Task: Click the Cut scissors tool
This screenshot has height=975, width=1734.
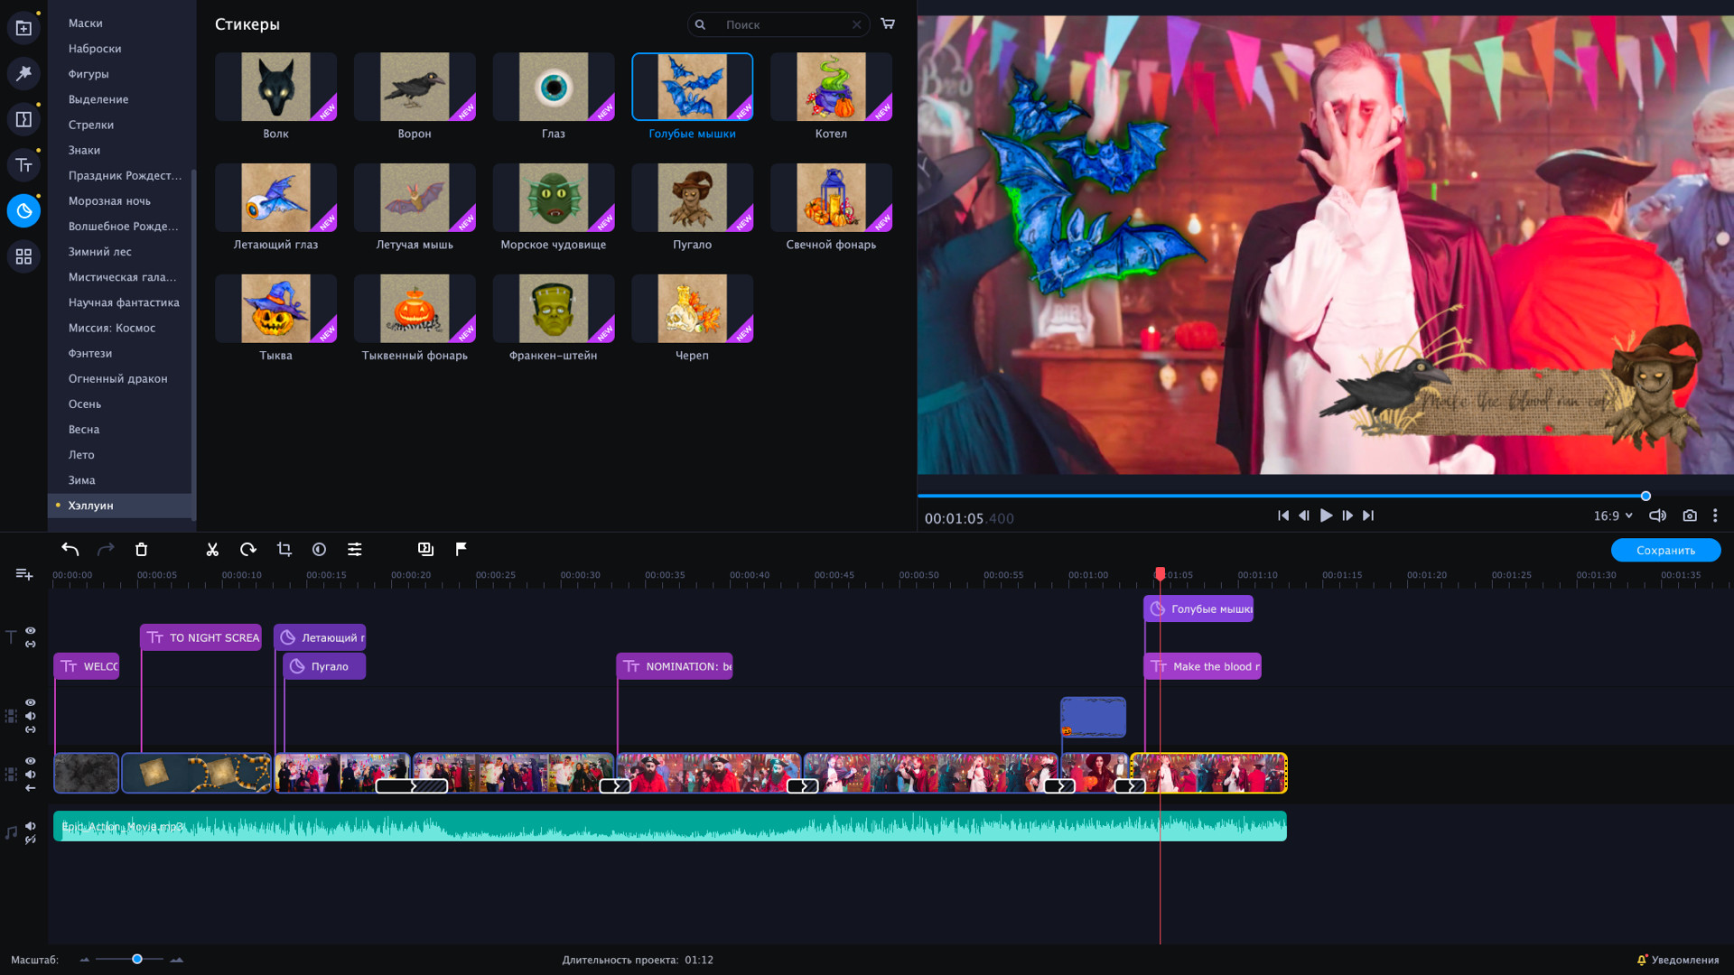Action: [x=212, y=549]
